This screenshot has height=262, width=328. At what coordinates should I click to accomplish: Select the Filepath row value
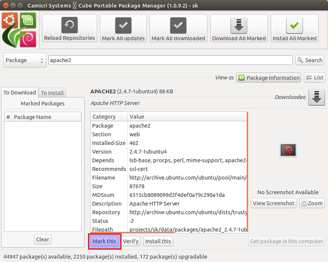pos(188,230)
